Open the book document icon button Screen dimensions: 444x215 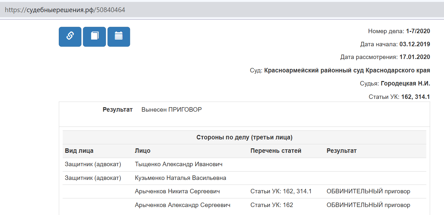click(94, 37)
